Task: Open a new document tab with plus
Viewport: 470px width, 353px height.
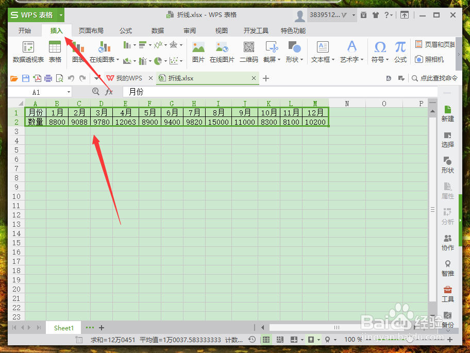Action: click(265, 78)
